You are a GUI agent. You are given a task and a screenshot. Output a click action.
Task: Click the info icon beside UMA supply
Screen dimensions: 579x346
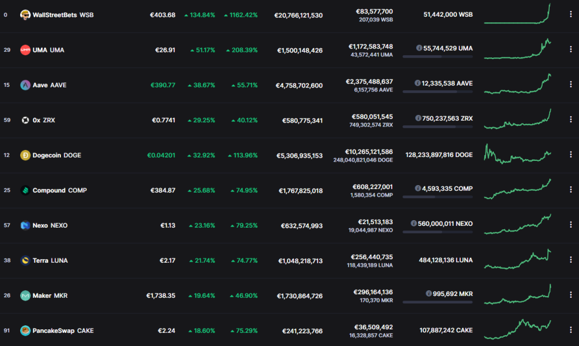419,48
